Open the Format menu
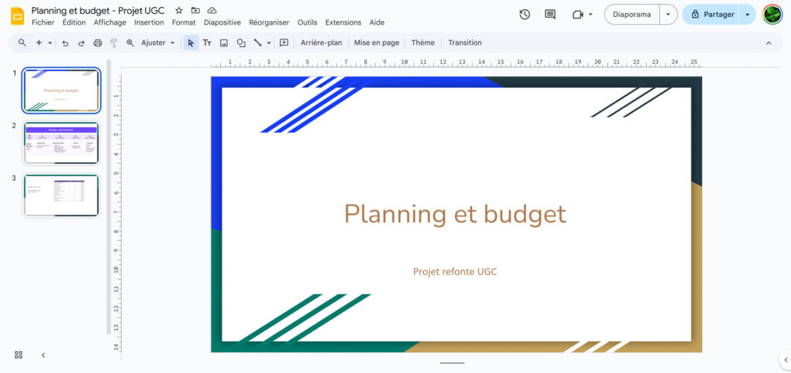 [184, 22]
